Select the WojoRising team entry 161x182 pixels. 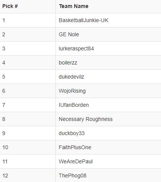tap(72, 91)
